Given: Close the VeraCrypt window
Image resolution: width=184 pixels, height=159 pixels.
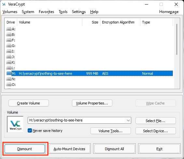Looking at the screenshot, I should [176, 4].
